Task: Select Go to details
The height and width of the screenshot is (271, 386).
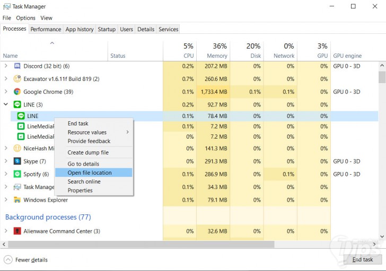Action: [94, 164]
